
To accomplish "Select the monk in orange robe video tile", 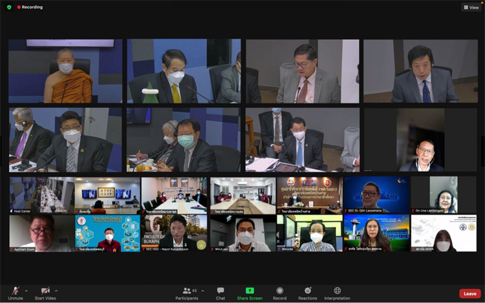I will click(65, 72).
